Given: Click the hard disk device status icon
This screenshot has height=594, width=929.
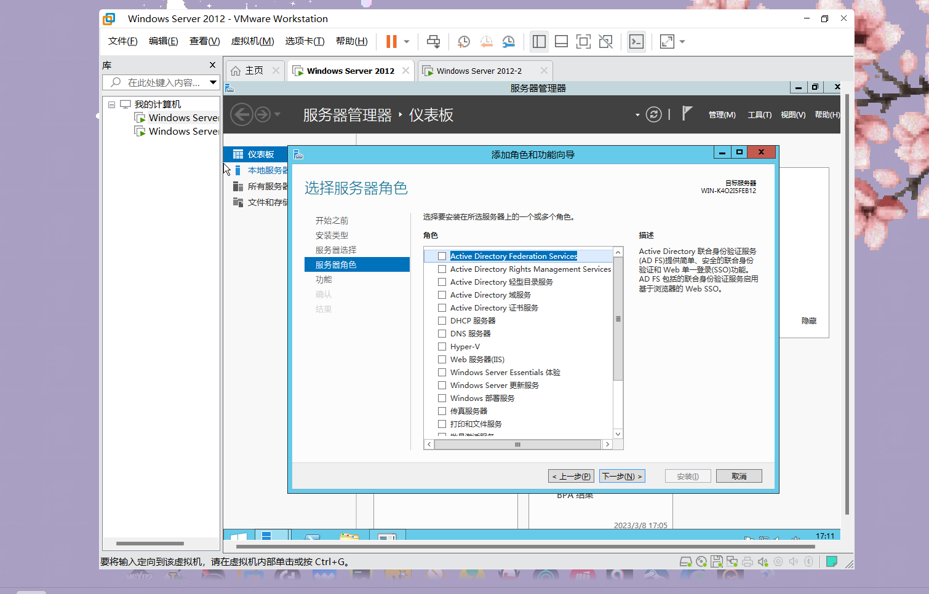Looking at the screenshot, I should tap(685, 561).
